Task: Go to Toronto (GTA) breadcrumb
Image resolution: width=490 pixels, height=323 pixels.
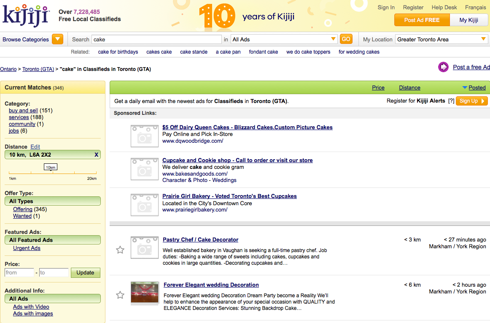Action: 38,69
